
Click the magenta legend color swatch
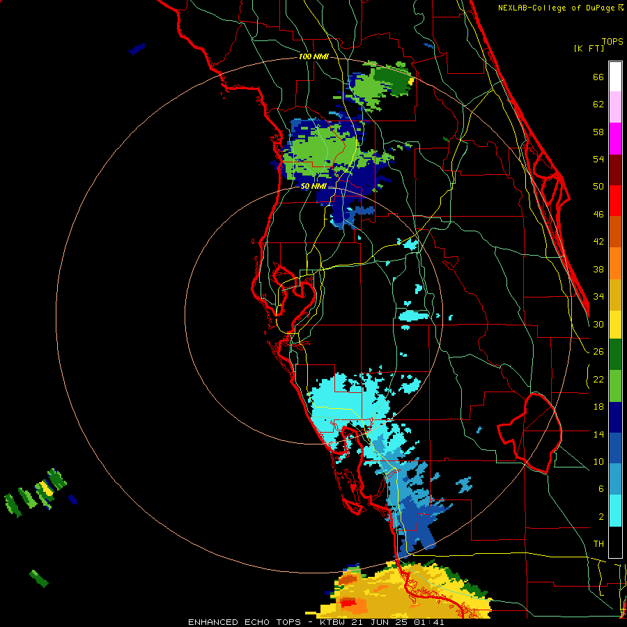(x=615, y=139)
